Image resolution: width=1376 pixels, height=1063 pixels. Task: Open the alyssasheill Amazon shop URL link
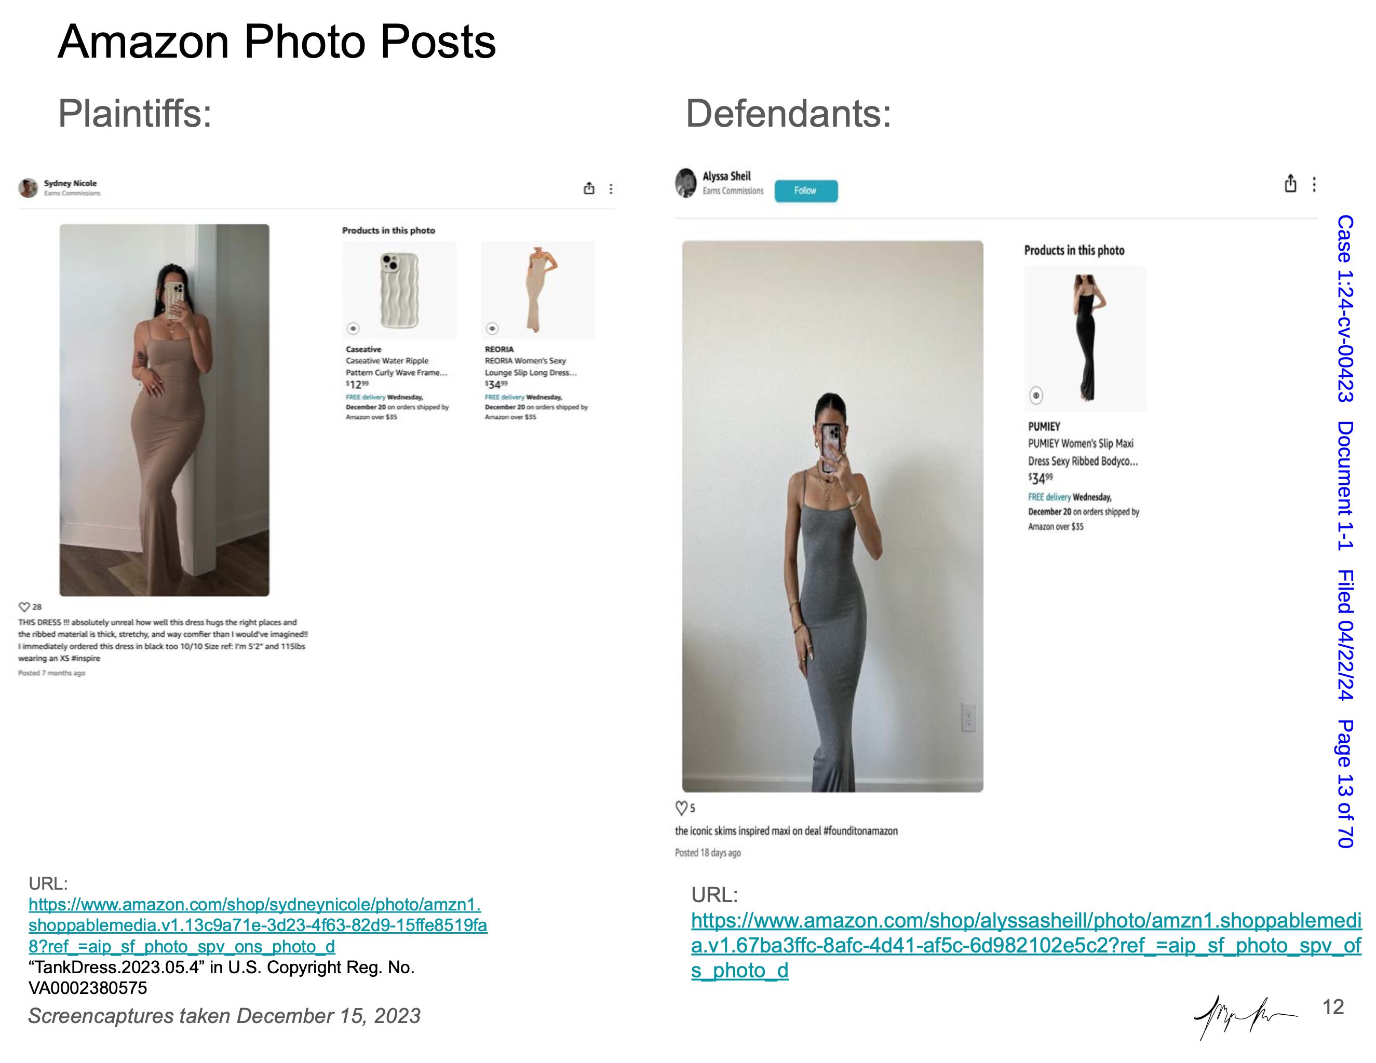(1027, 945)
